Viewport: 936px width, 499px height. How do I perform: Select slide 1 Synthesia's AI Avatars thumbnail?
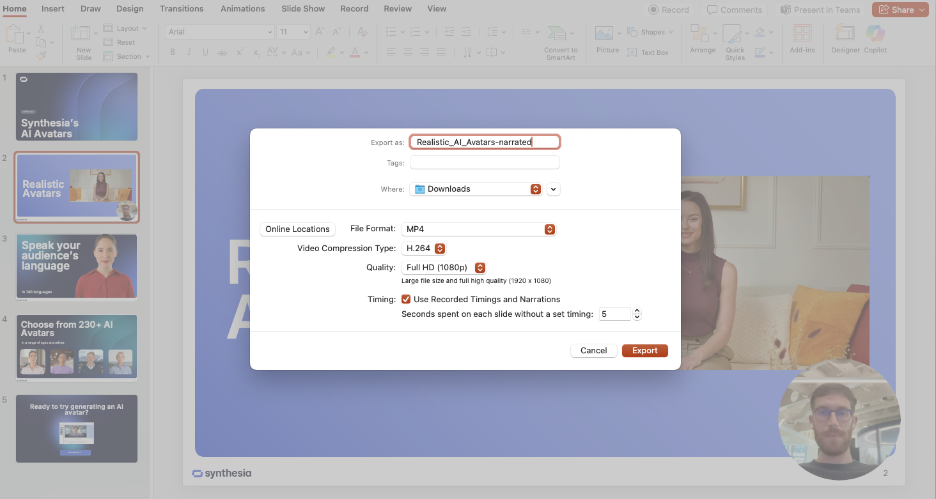pos(77,107)
